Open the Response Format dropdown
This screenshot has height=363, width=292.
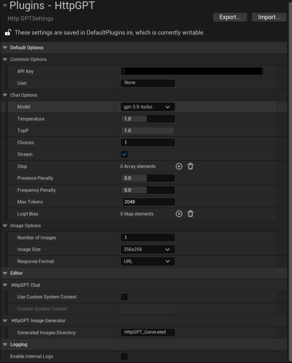click(x=148, y=261)
